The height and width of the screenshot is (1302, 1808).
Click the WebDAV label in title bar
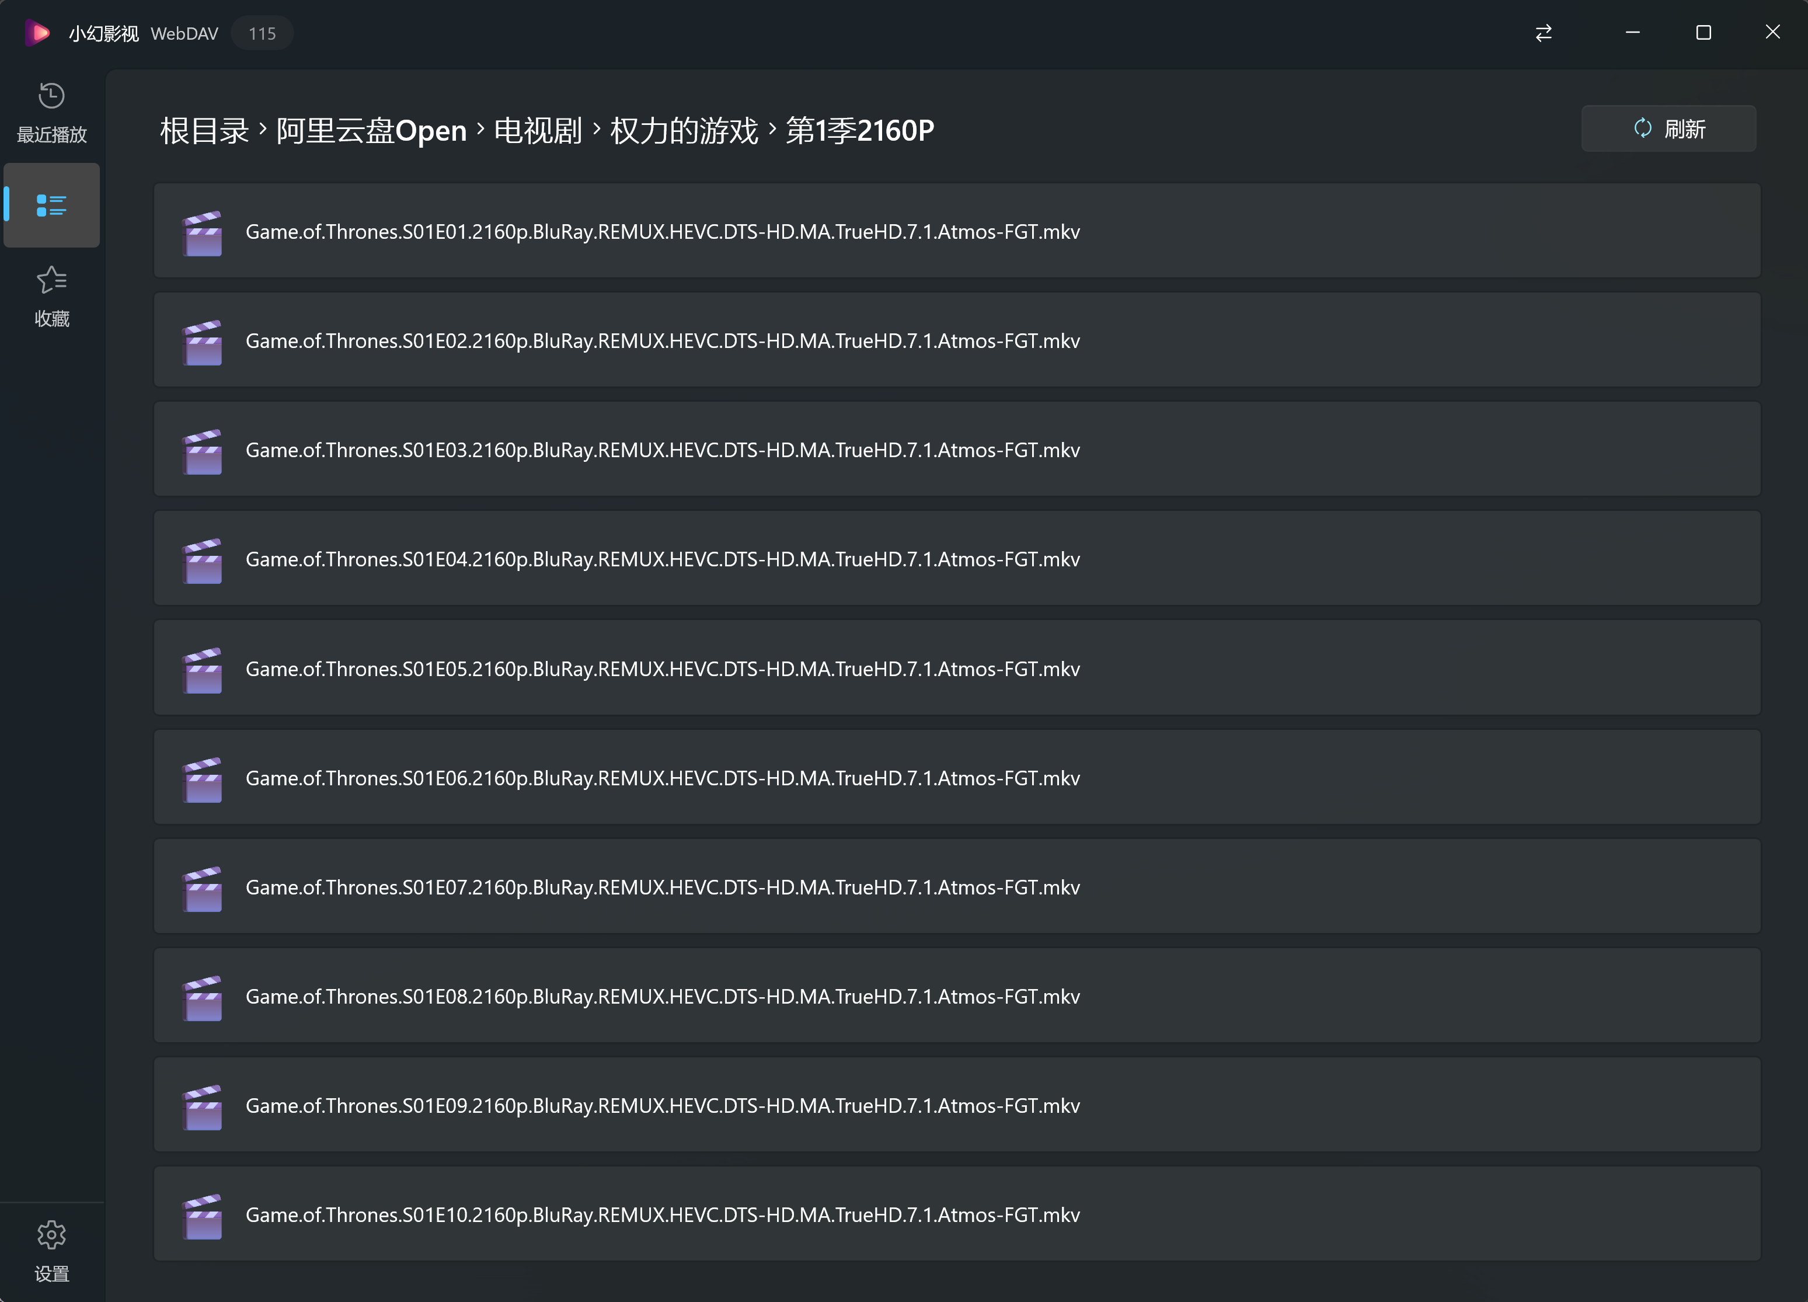click(x=184, y=33)
